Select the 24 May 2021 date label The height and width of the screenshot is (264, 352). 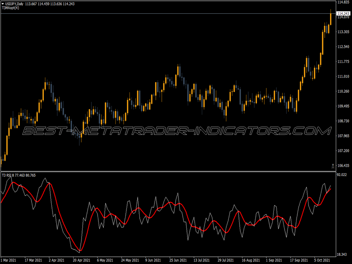click(130, 260)
